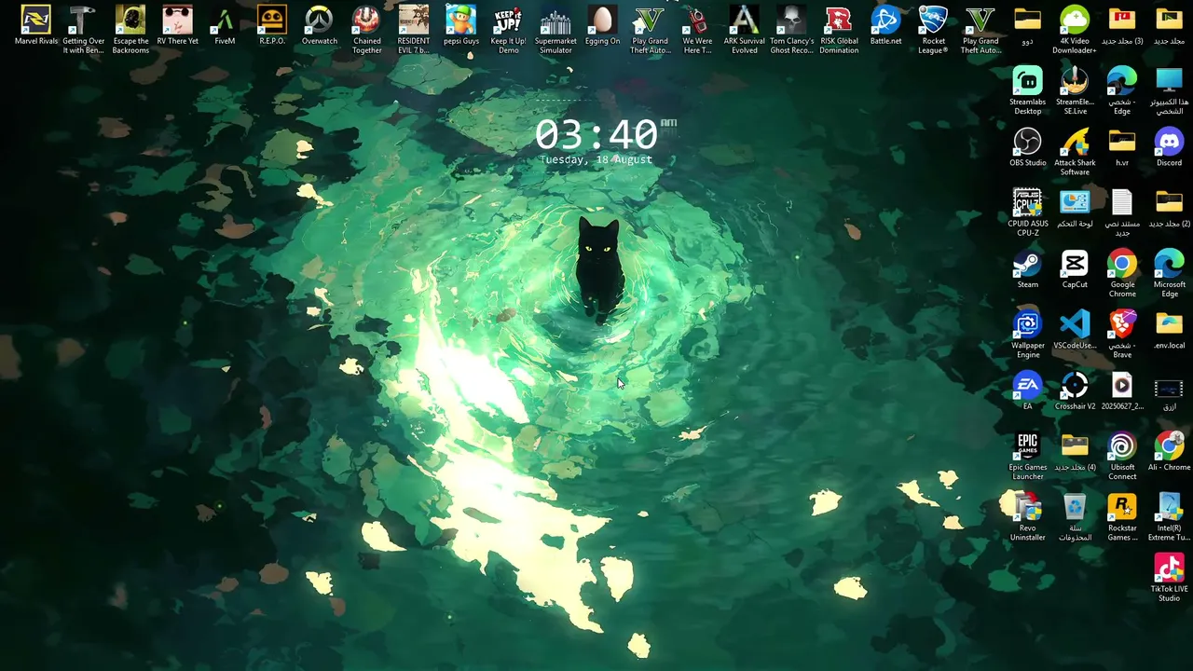Image resolution: width=1193 pixels, height=671 pixels.
Task: Click the R.E.P.O. game shortcut
Action: tap(272, 27)
